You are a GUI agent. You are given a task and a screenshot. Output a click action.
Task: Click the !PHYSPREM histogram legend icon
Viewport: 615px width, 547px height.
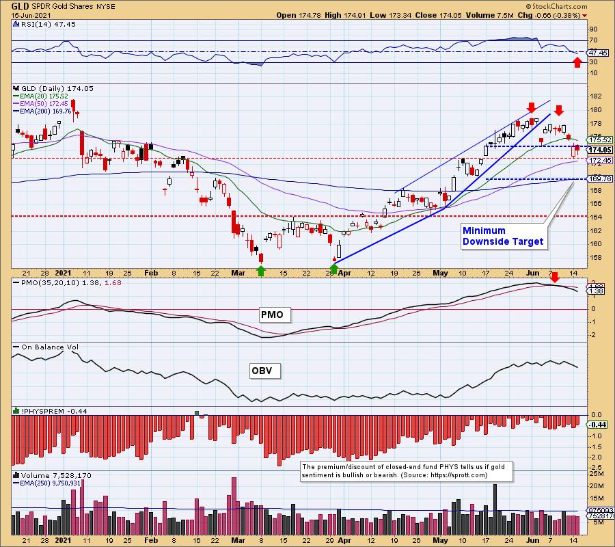pyautogui.click(x=16, y=411)
